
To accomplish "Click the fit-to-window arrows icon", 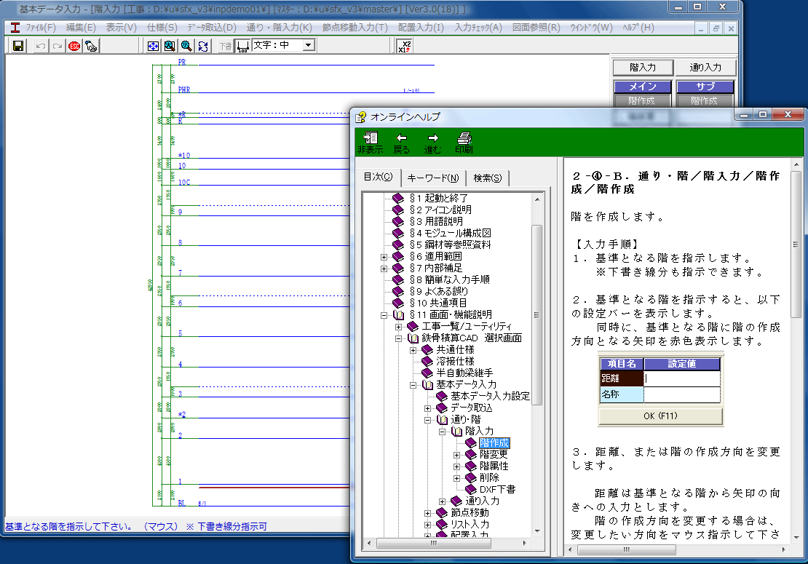I will (x=153, y=46).
